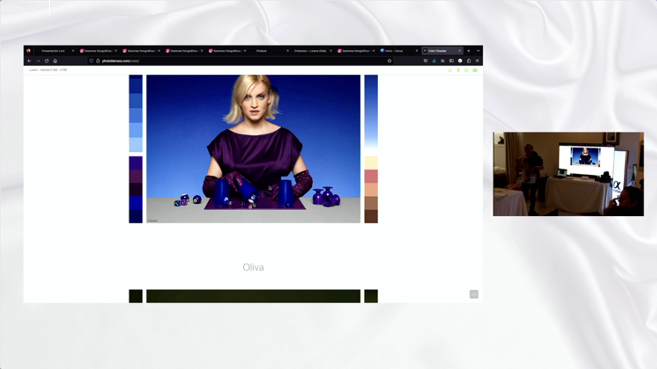Open a new browser tab
The width and height of the screenshot is (657, 369).
[x=468, y=51]
